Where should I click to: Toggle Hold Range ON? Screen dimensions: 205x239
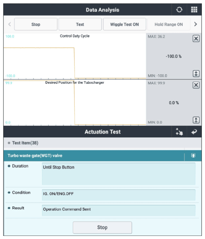(169, 25)
